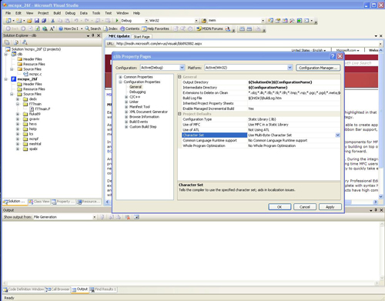Click MSDN Forums in help toolbar
This screenshot has height=301, width=385.
[210, 28]
